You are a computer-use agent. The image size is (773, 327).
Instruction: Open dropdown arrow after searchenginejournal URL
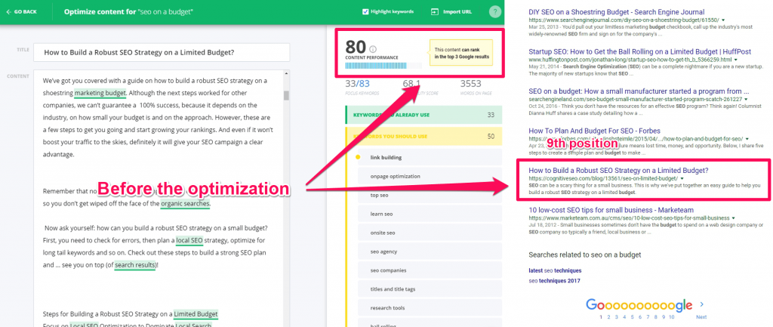(x=722, y=20)
